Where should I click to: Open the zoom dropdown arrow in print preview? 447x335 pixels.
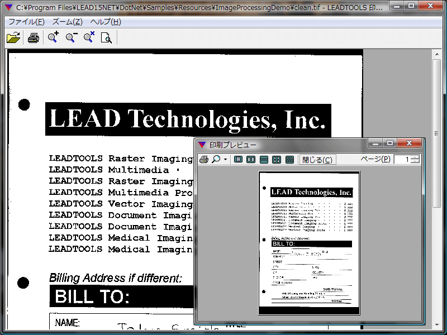click(225, 159)
